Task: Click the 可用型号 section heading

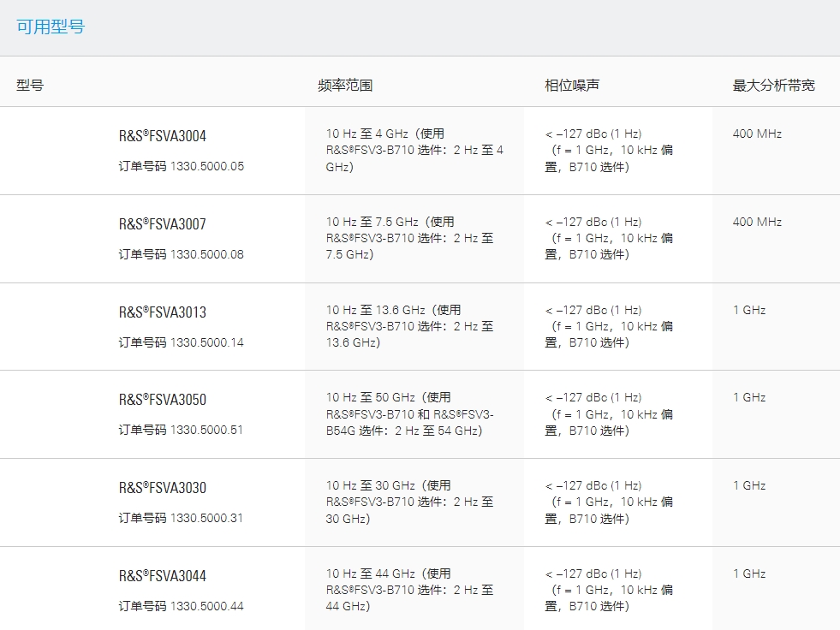Action: click(x=51, y=27)
